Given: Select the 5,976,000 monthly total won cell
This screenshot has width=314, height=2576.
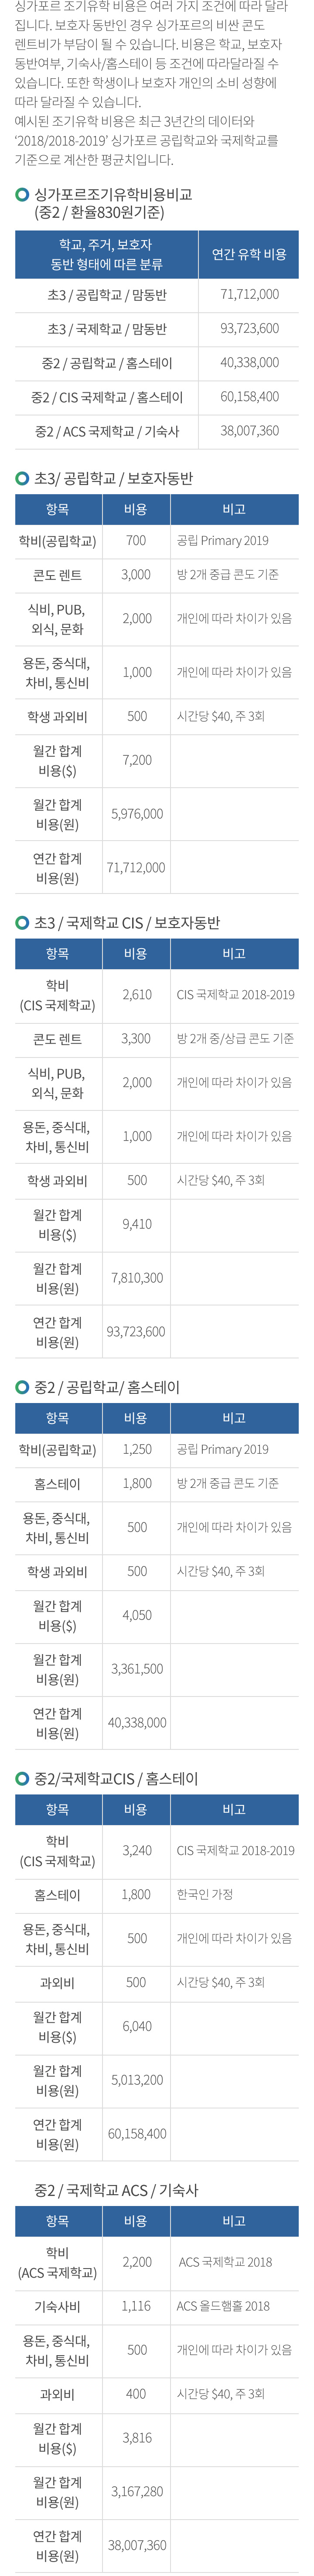Looking at the screenshot, I should pos(137,814).
